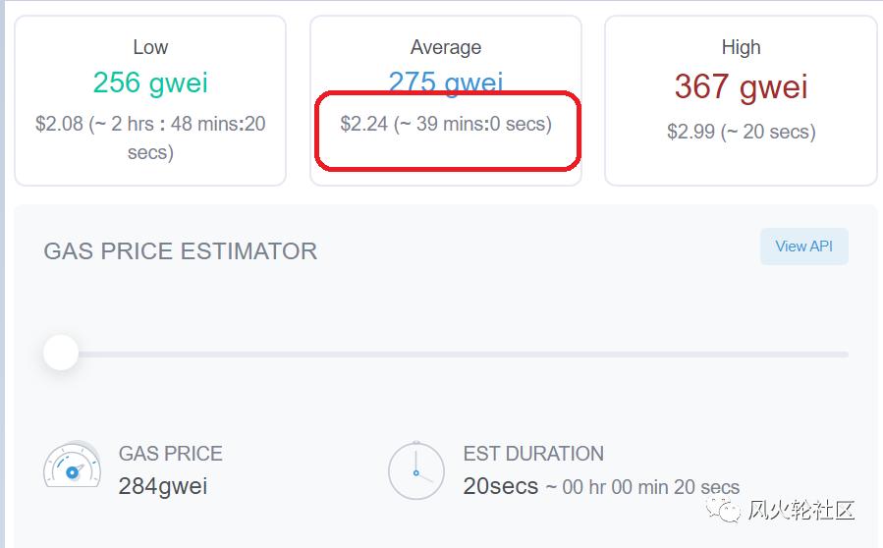
Task: Click the $2.08 low cost estimate
Action: (x=60, y=124)
